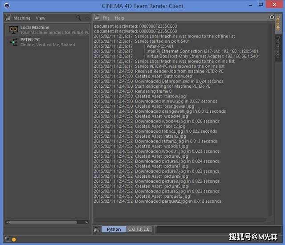The image size is (285, 245).
Task: Maximize the Team Render Client window
Action: [x=261, y=4]
